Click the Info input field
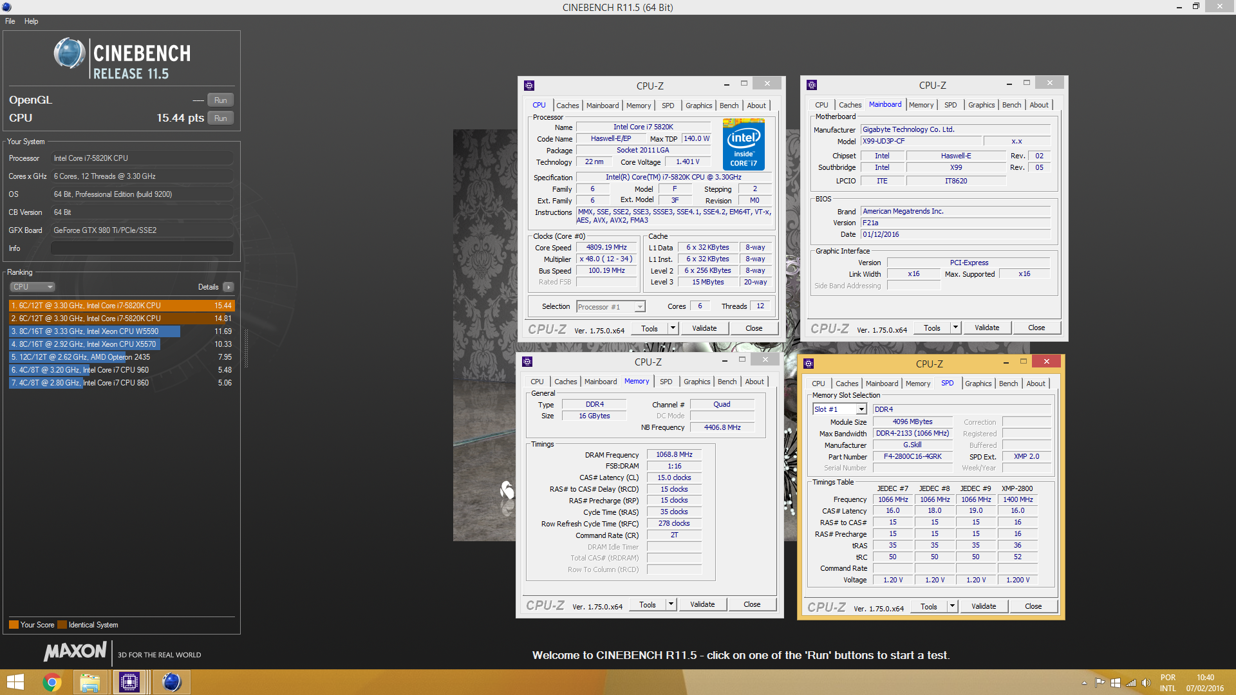 (x=142, y=248)
